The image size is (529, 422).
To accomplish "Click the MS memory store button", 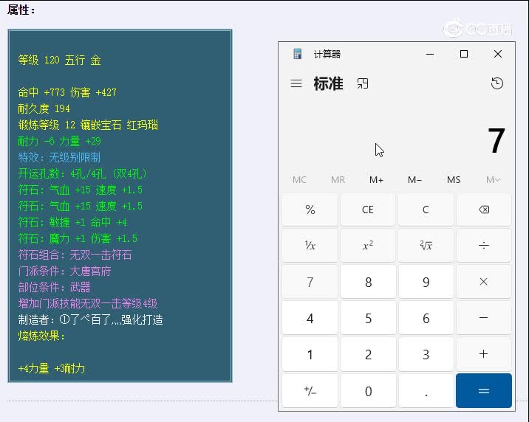I will click(454, 180).
